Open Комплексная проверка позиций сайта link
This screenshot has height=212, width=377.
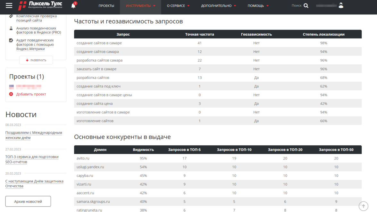click(x=36, y=18)
